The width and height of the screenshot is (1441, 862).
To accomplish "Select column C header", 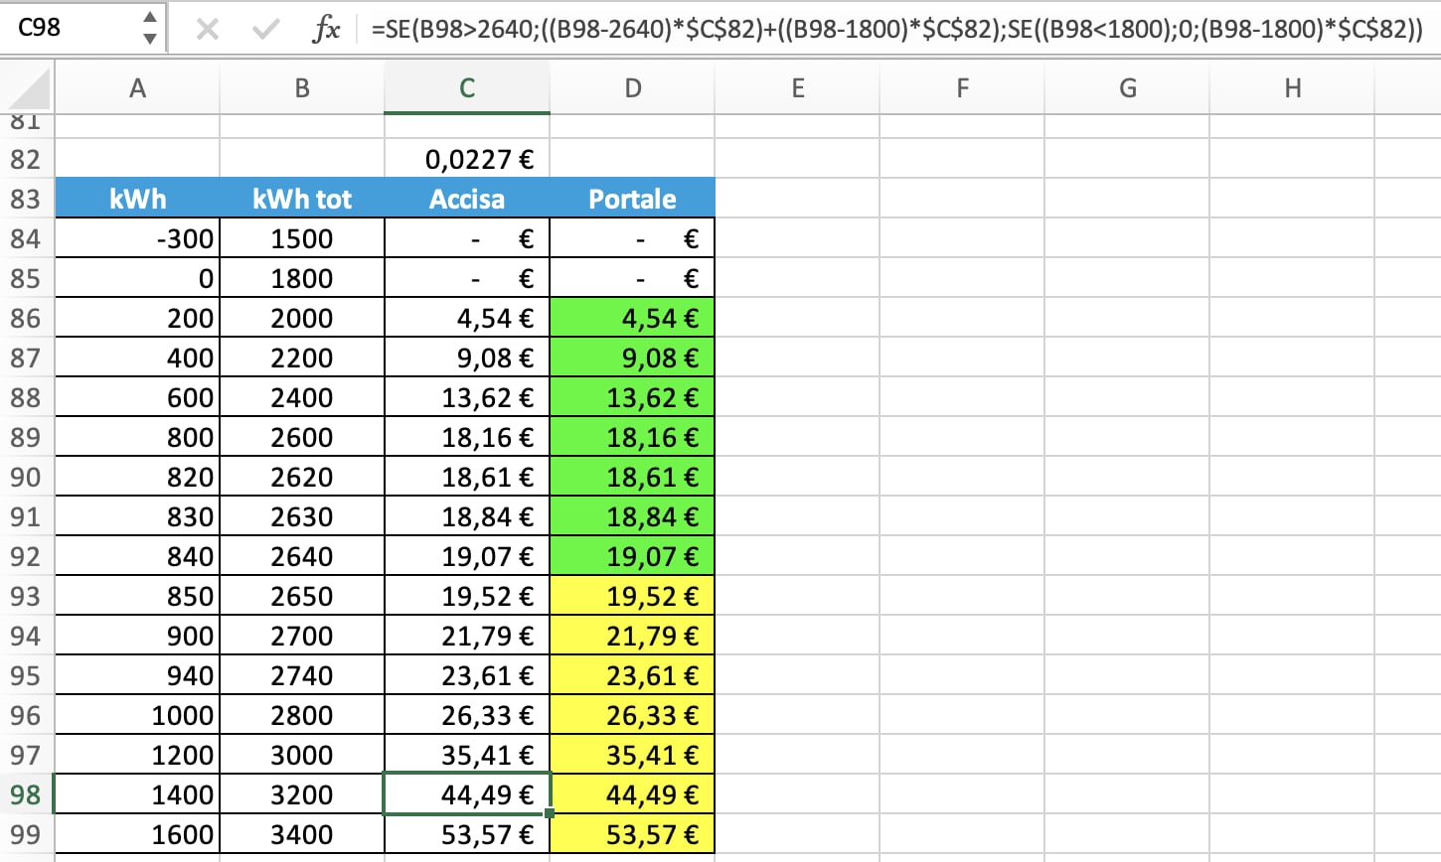I will 467,88.
